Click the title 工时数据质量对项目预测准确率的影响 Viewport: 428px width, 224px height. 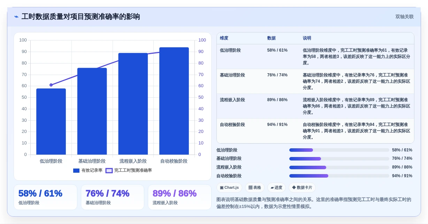[81, 17]
